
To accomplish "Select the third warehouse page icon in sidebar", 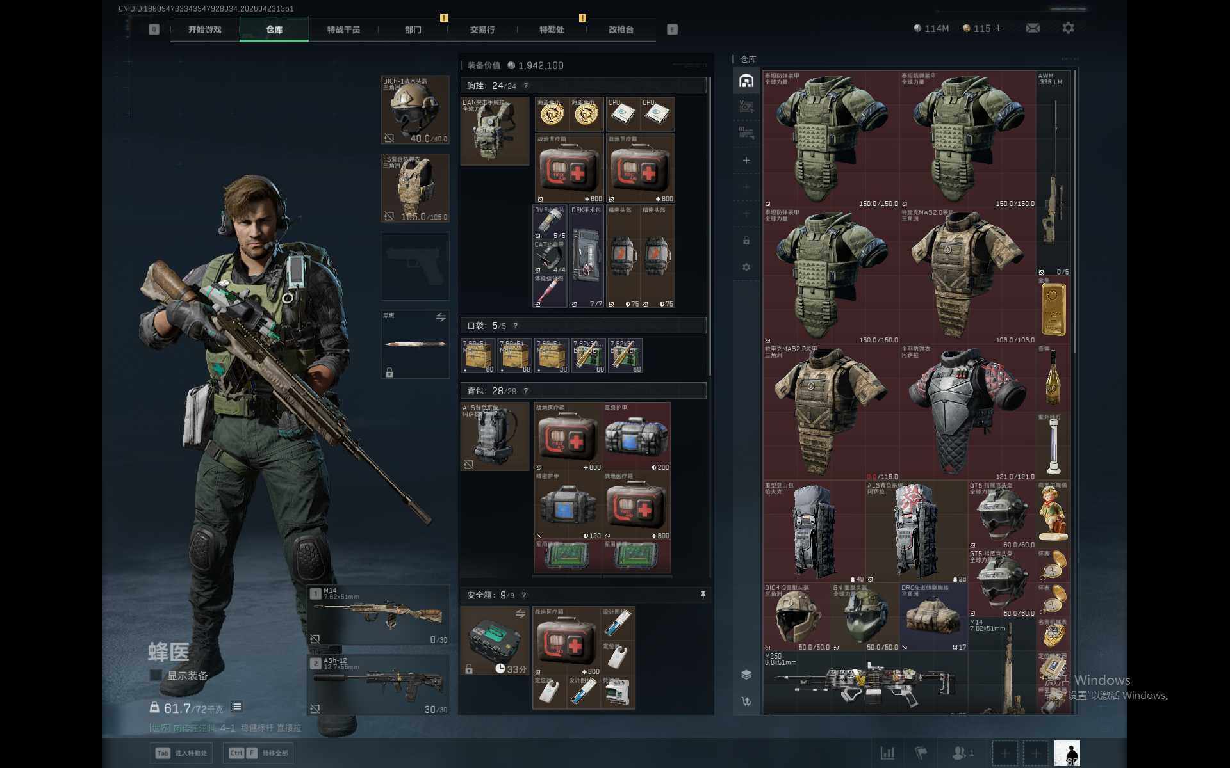I will (746, 133).
